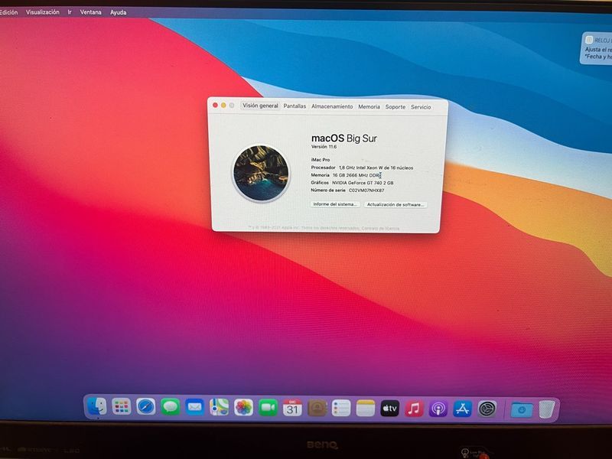Click Actualización de software button
This screenshot has width=612, height=459.
click(x=396, y=204)
